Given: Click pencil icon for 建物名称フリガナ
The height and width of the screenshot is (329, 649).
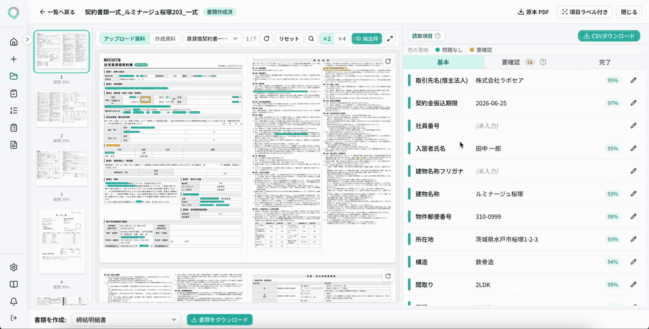Looking at the screenshot, I should 633,171.
